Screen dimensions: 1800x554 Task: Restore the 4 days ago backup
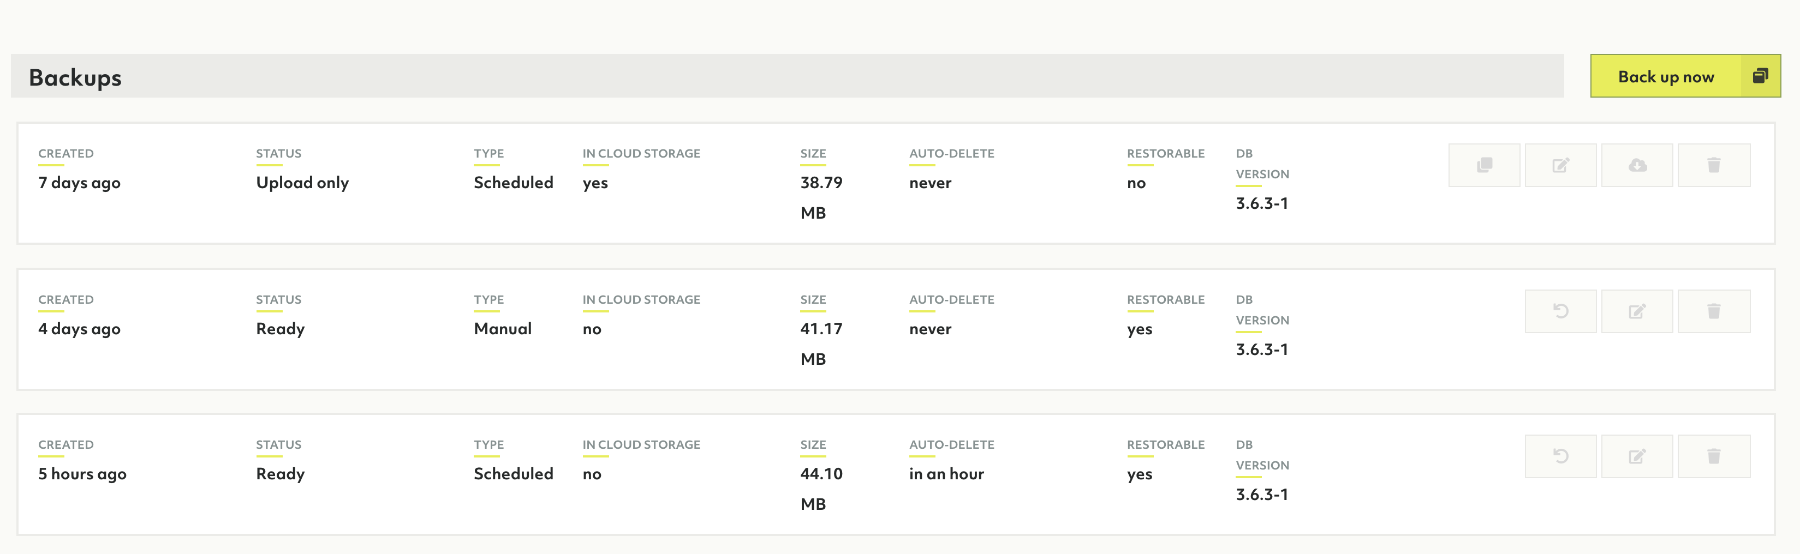(x=1560, y=311)
